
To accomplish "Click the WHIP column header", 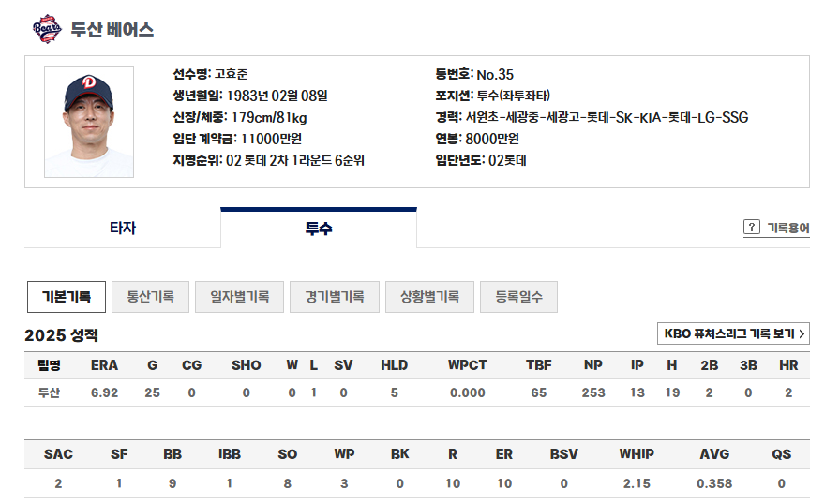I will point(637,453).
